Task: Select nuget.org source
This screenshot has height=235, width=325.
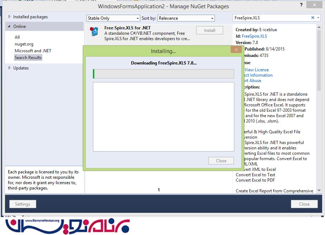Action: click(24, 44)
